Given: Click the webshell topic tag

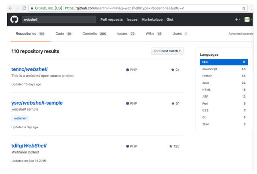Looking at the screenshot, I should click(x=20, y=118).
